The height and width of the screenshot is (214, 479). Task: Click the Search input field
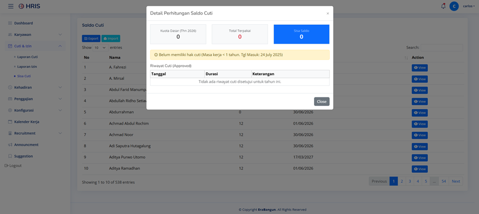click(x=442, y=48)
